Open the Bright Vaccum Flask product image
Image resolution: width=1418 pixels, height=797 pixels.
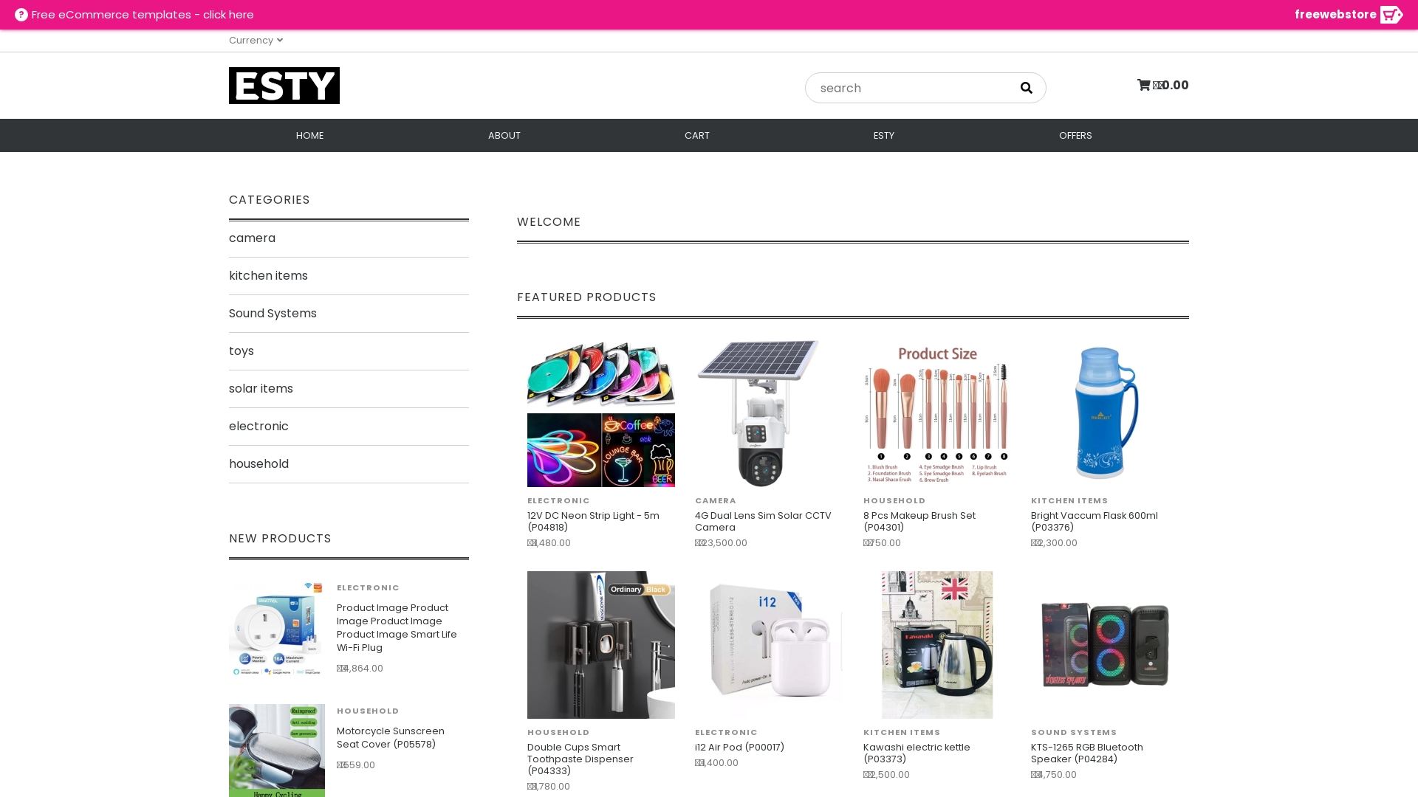pos(1105,413)
